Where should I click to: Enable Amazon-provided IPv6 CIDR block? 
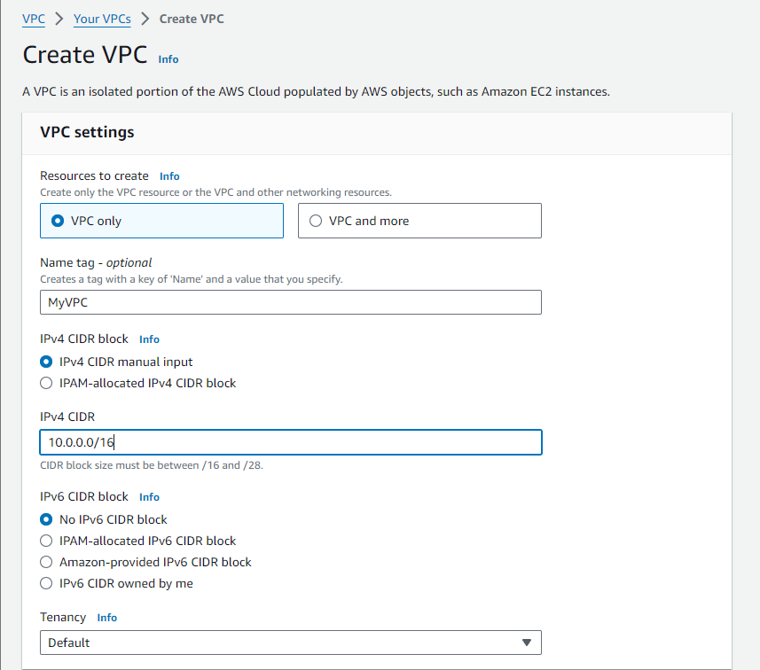45,562
